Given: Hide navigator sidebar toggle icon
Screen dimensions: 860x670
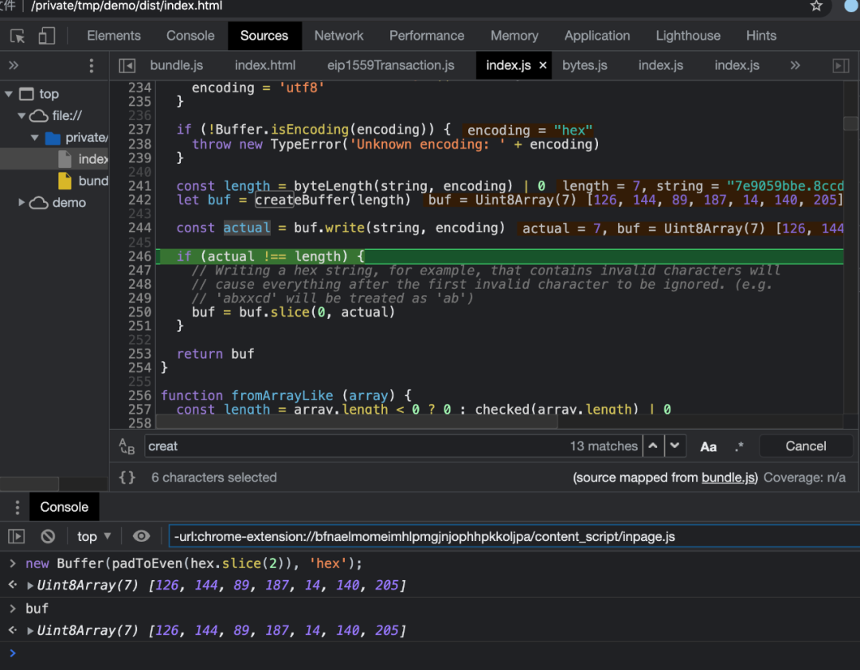Looking at the screenshot, I should coord(127,66).
